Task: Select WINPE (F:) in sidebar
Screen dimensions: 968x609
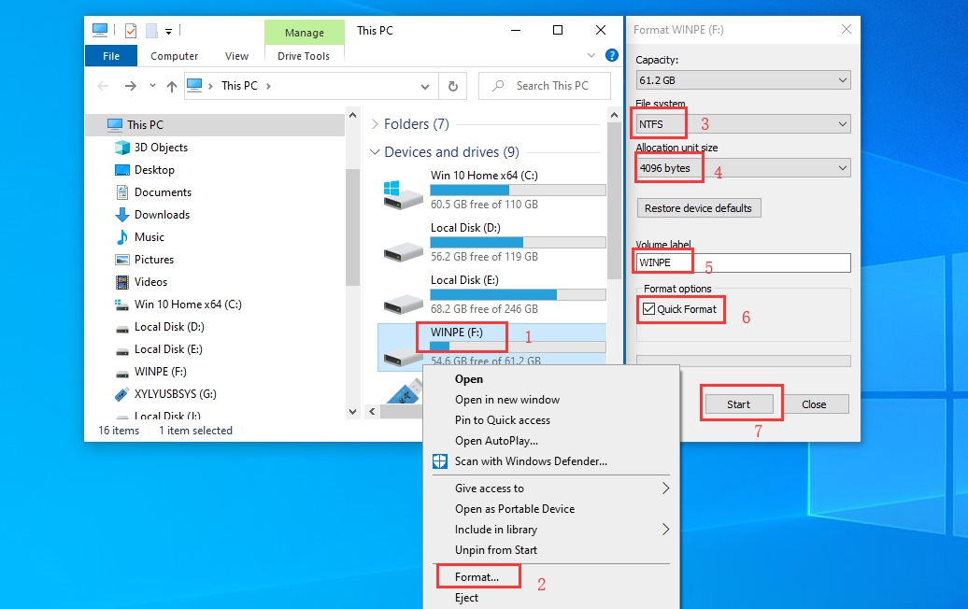Action: click(160, 372)
